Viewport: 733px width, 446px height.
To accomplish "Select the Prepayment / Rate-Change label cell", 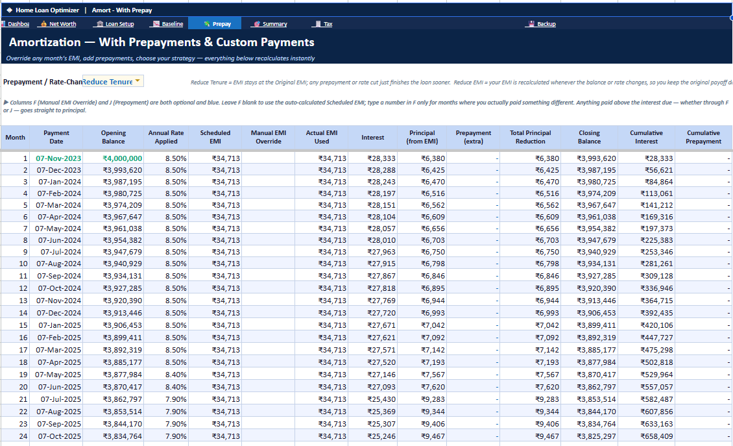I will [x=42, y=82].
